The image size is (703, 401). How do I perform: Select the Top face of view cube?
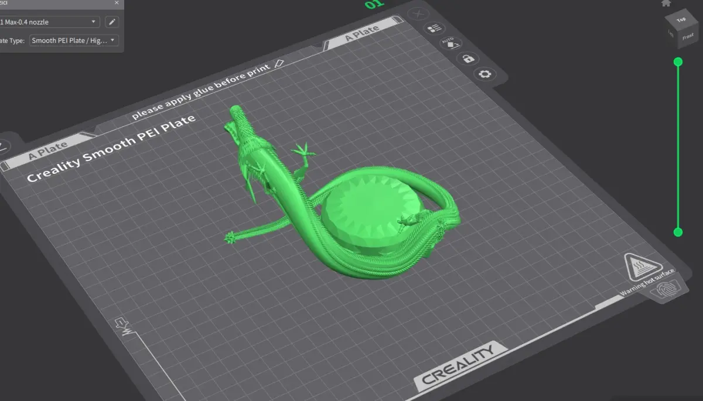(x=681, y=20)
